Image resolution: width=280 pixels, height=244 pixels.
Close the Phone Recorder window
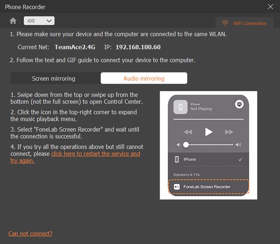pos(270,7)
